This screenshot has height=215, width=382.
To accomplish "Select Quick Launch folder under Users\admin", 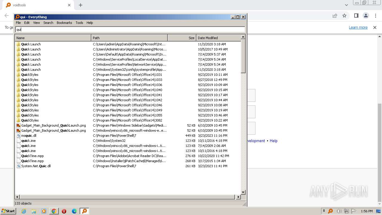I will tap(31, 44).
